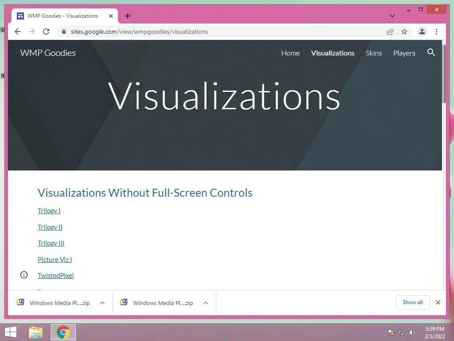Click the padlock site info icon
Viewport: 454px width, 341px height.
[x=64, y=32]
